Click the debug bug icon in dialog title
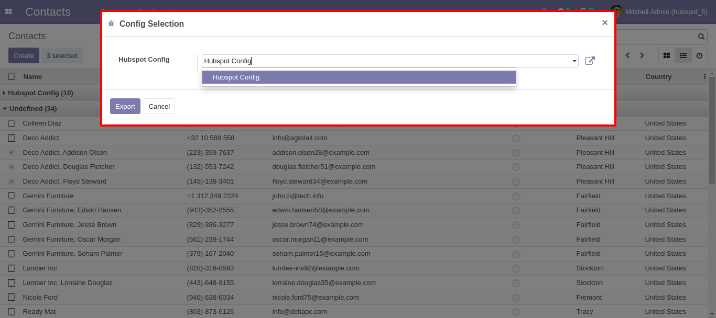 click(x=111, y=24)
